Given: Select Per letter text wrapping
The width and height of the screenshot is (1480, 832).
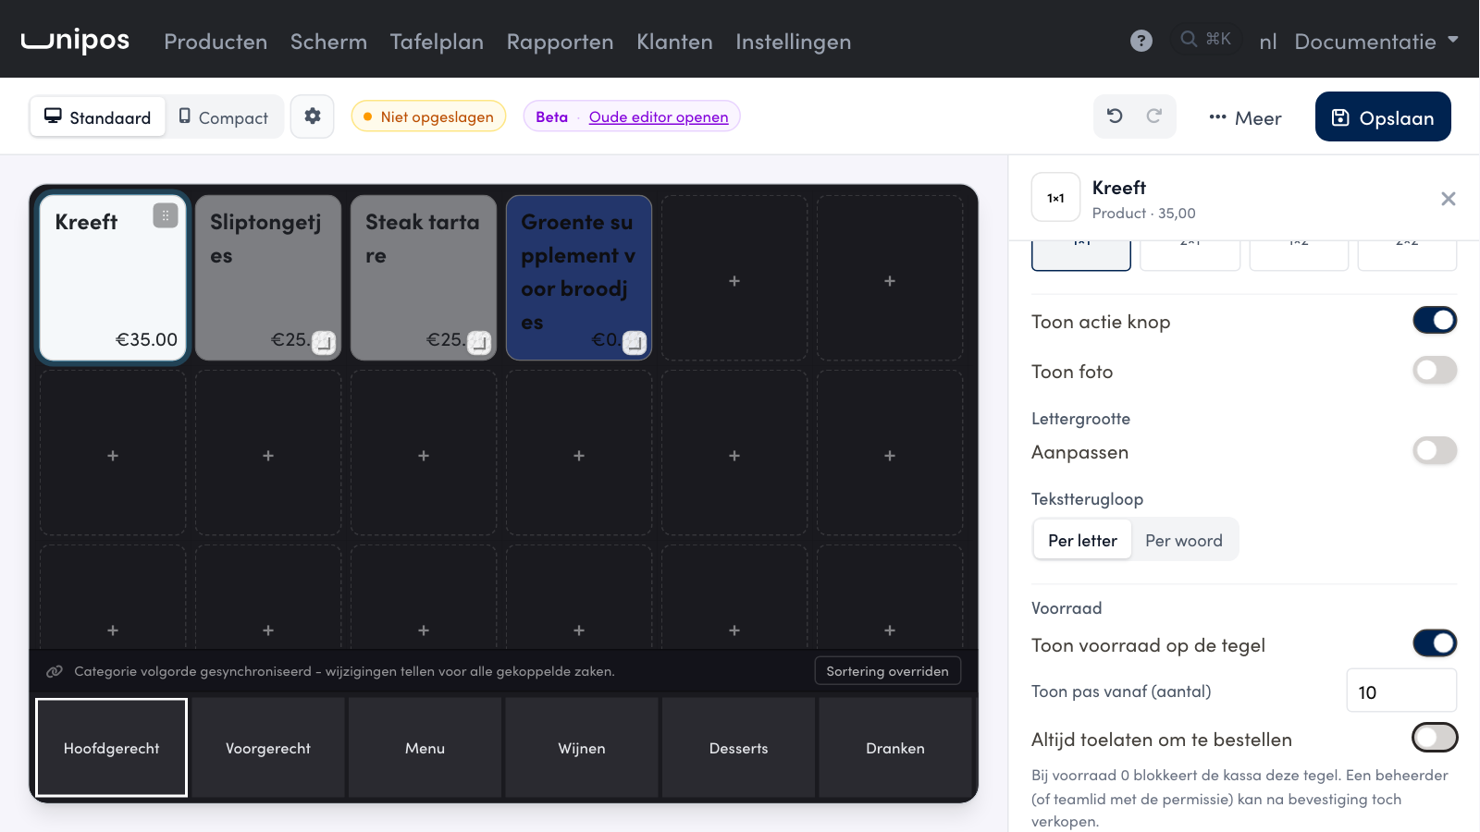Looking at the screenshot, I should (1082, 540).
